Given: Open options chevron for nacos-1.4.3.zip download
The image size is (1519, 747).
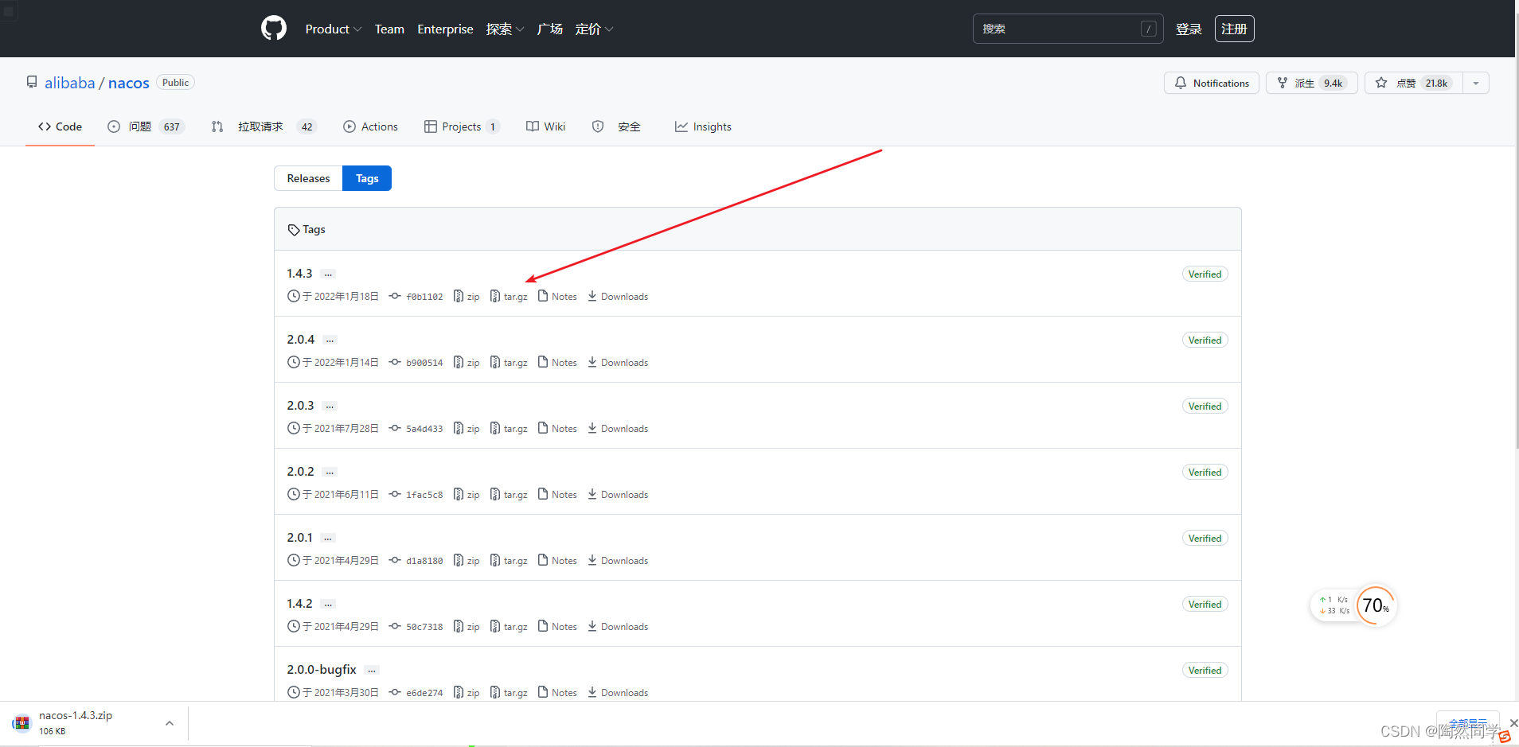Looking at the screenshot, I should tap(170, 723).
